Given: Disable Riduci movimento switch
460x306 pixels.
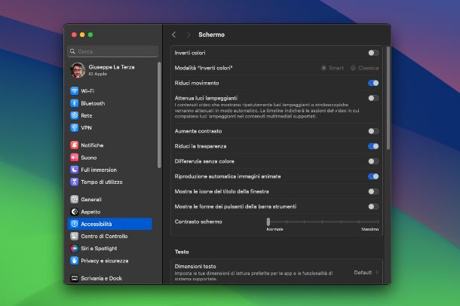Looking at the screenshot, I should pos(373,83).
